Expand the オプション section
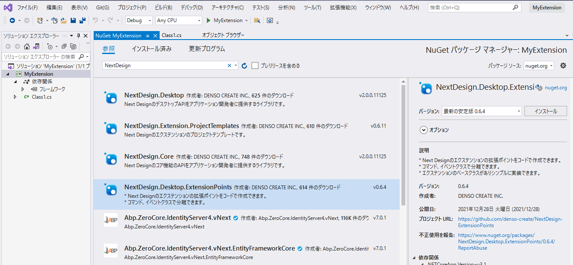The height and width of the screenshot is (265, 573). coord(424,130)
